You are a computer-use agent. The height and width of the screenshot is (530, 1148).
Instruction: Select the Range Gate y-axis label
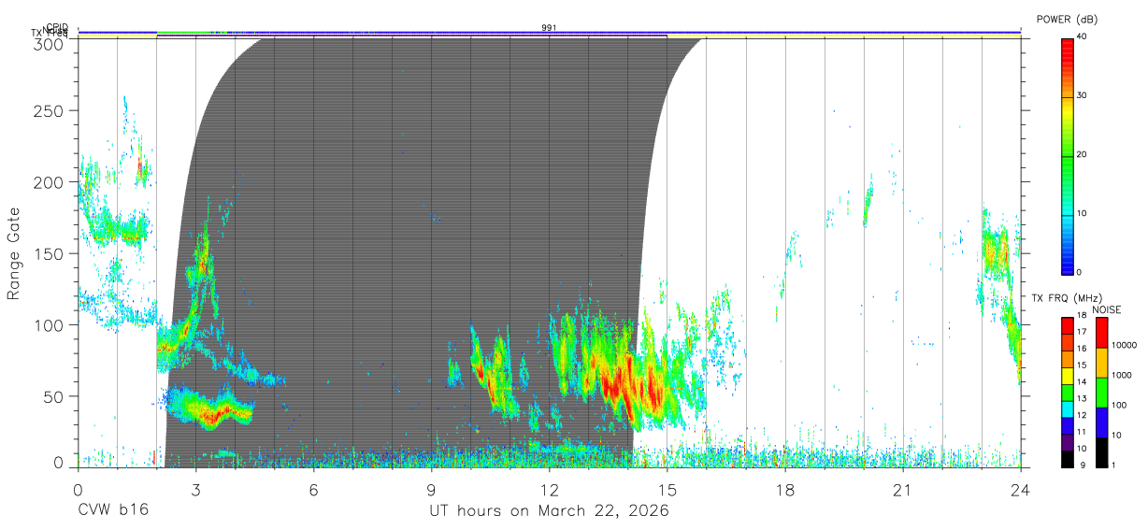pos(14,253)
